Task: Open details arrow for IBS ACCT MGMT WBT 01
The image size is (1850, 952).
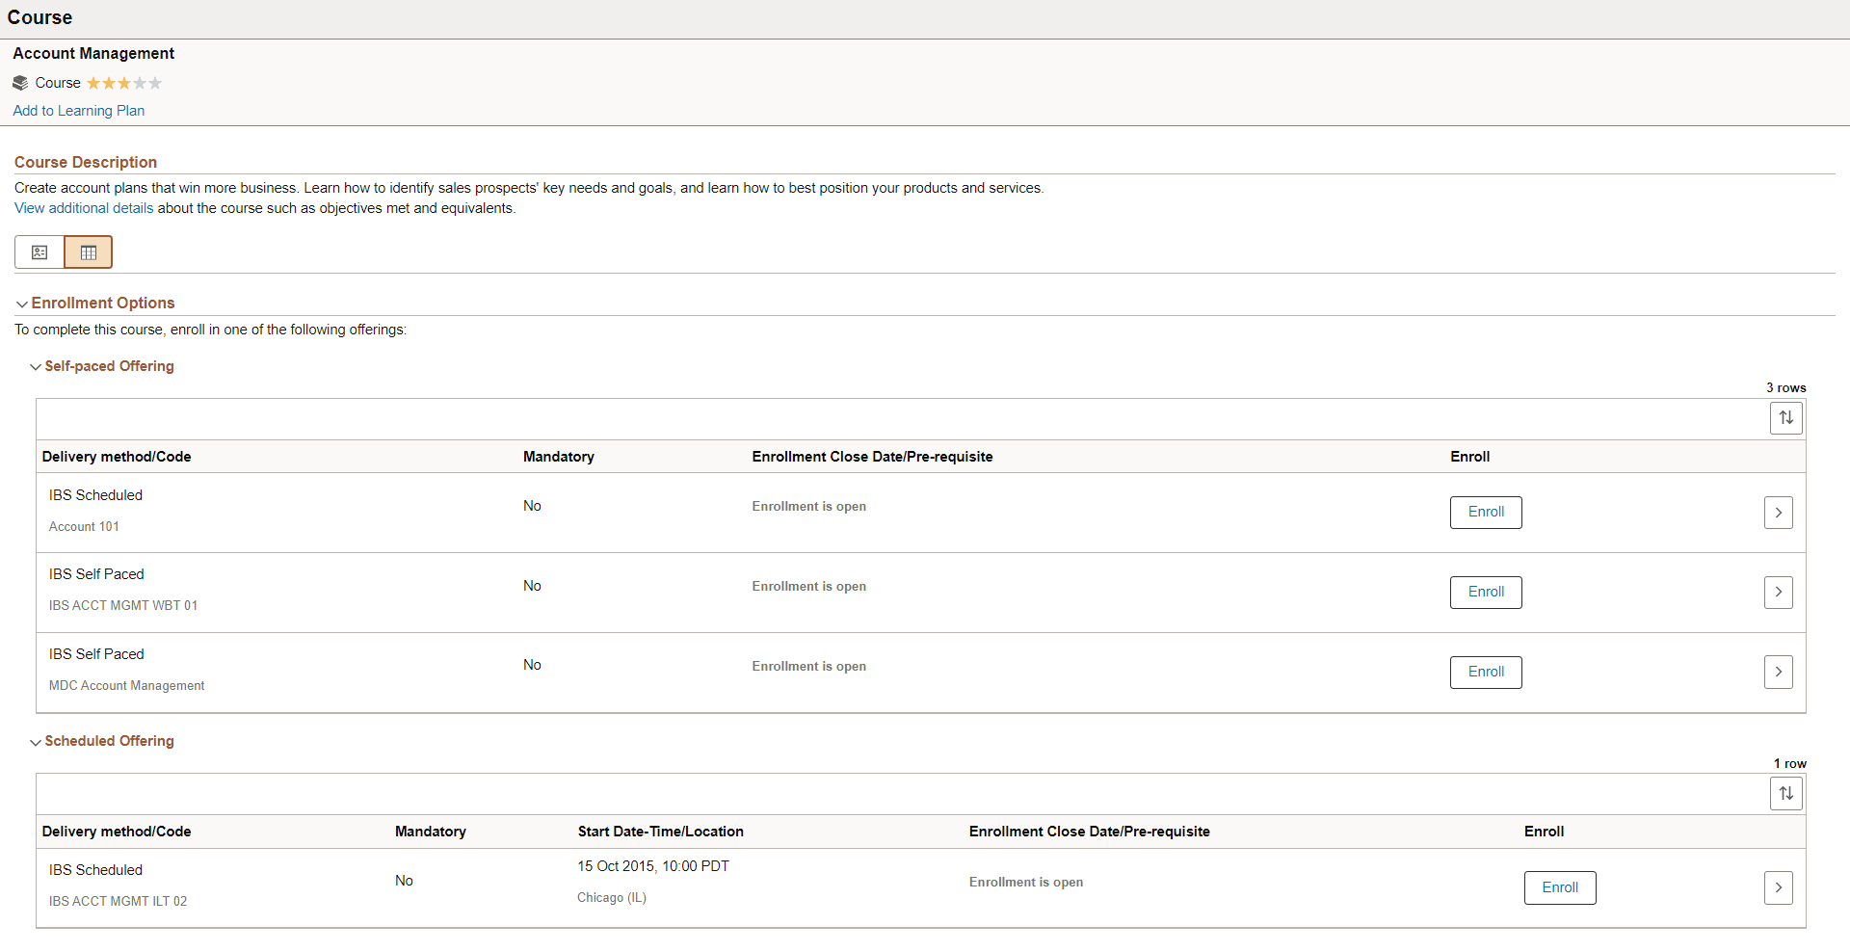Action: (x=1778, y=592)
